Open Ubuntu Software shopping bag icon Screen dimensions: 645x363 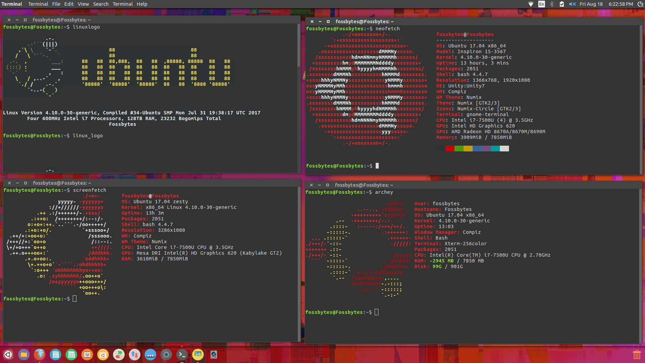pyautogui.click(x=103, y=355)
